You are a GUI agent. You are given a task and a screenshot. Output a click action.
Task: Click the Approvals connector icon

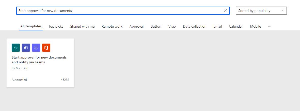click(x=36, y=48)
